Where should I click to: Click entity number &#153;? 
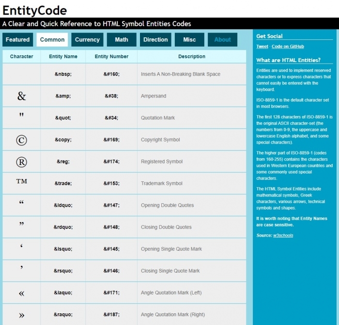click(111, 183)
